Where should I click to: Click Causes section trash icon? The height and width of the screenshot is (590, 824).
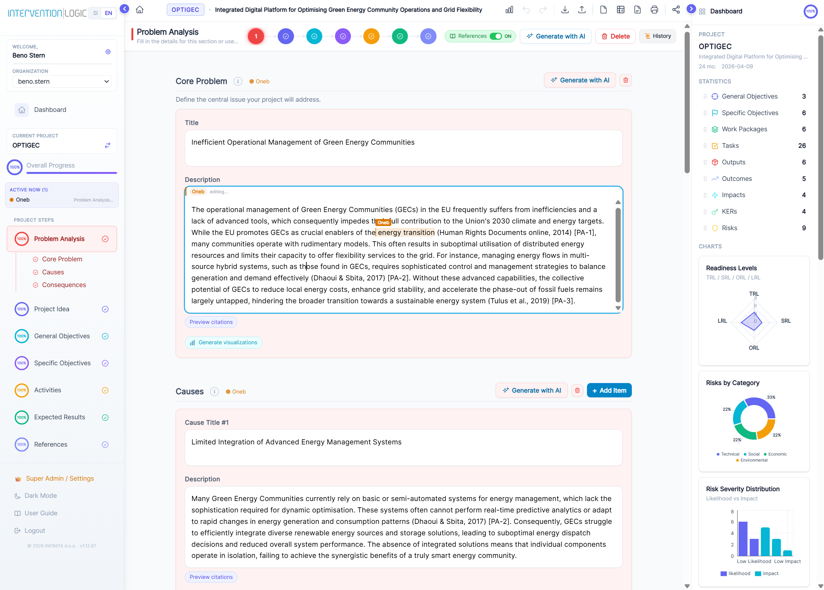[577, 390]
